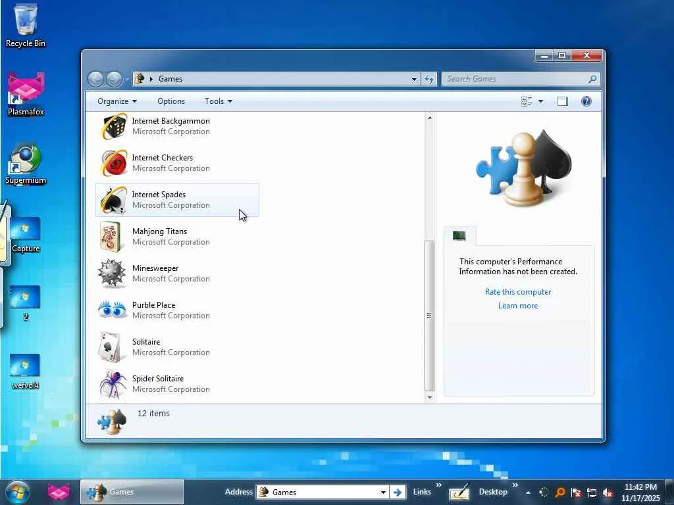Click the spinning tray status icon
Screen dimensions: 674x505
544,493
